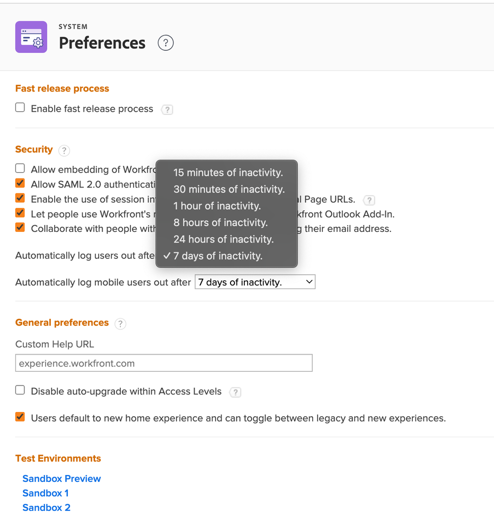The height and width of the screenshot is (529, 494).
Task: Click help icon after Page URLs option
Action: click(369, 200)
